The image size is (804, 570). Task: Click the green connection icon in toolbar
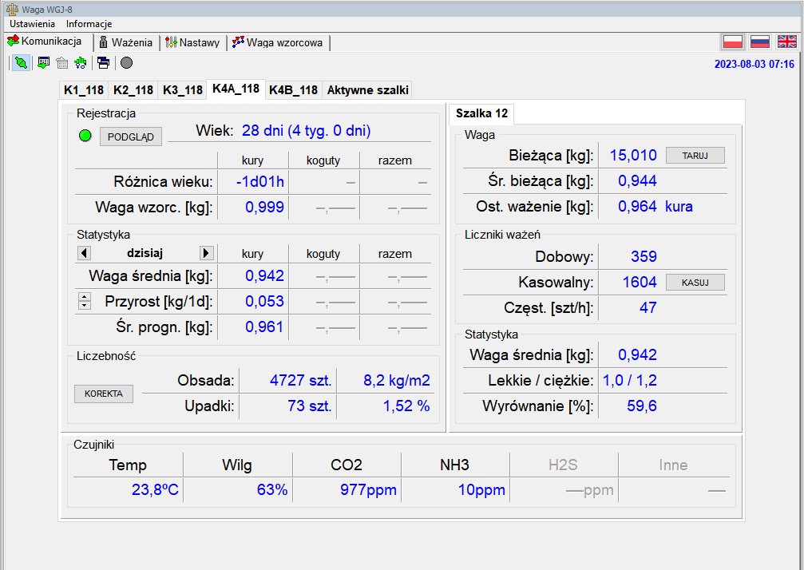21,62
